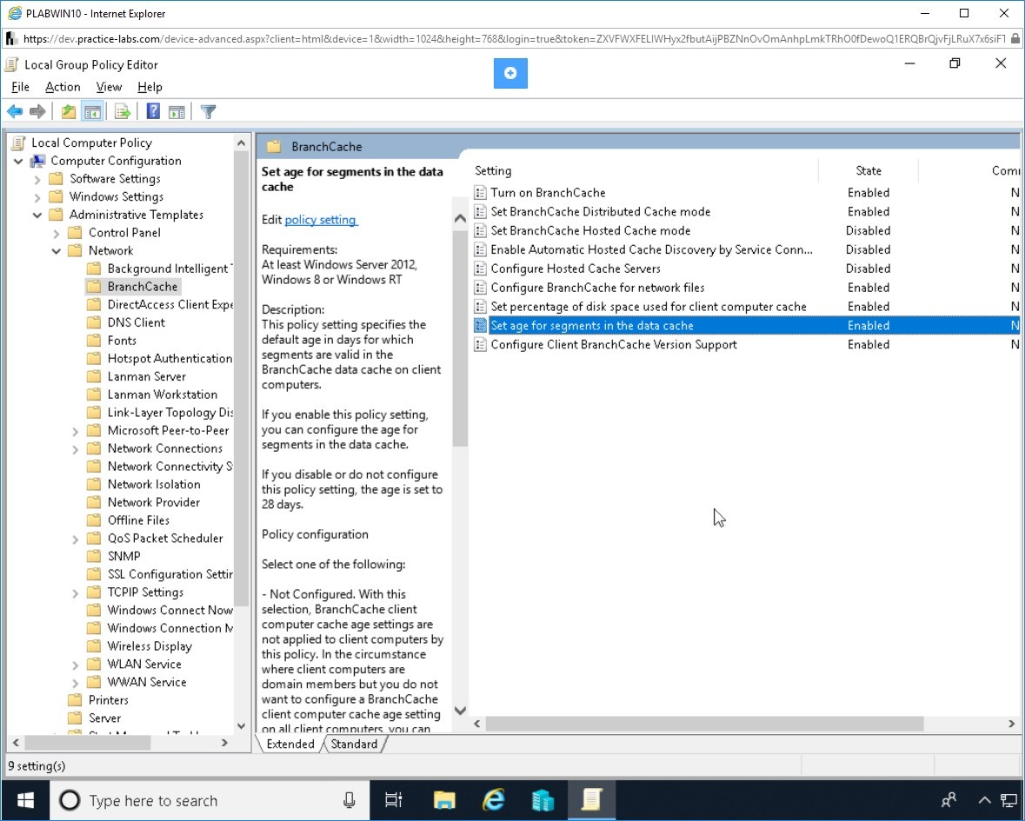Viewport: 1025px width, 821px height.
Task: Expand the Software Settings node
Action: click(x=37, y=179)
